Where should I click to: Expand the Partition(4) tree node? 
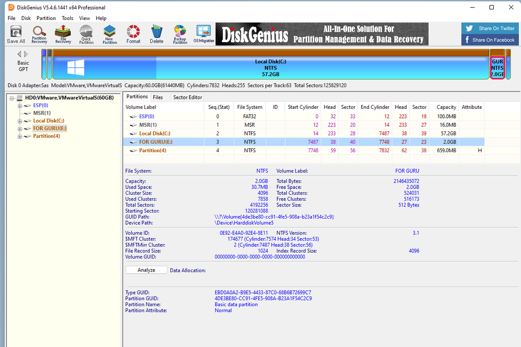pyautogui.click(x=20, y=136)
